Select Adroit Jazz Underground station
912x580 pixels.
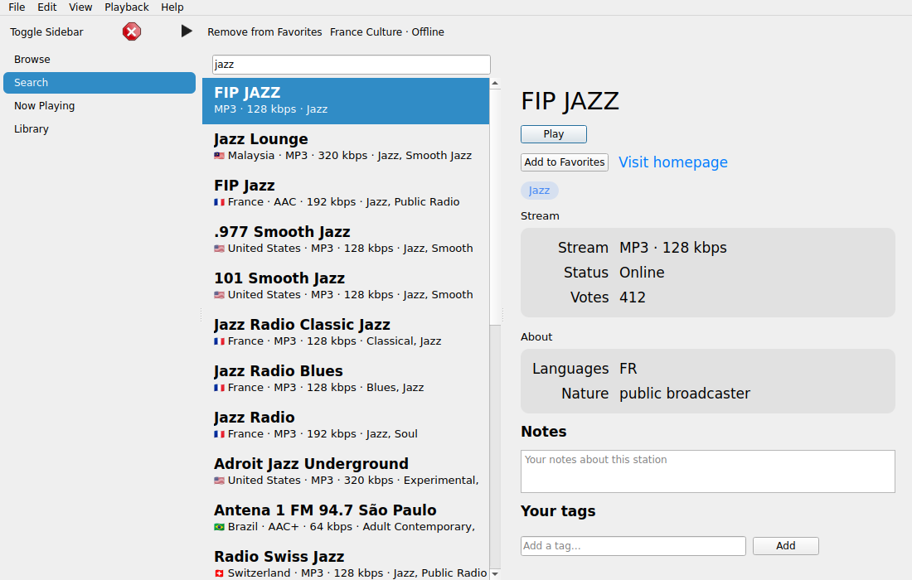[x=346, y=472]
